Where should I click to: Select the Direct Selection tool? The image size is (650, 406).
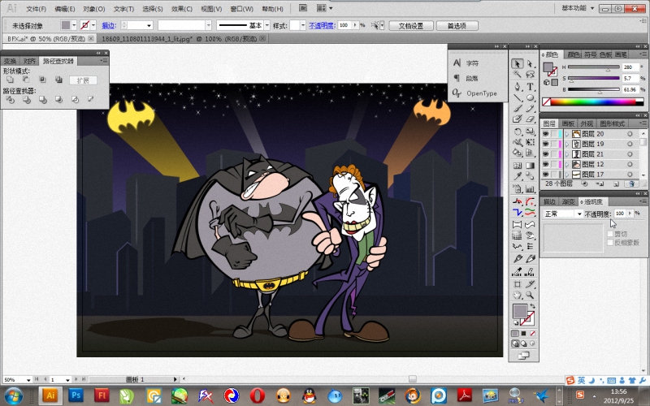tap(530, 64)
